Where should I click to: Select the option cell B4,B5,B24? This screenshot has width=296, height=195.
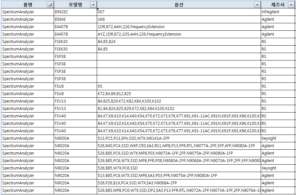pyautogui.click(x=179, y=42)
